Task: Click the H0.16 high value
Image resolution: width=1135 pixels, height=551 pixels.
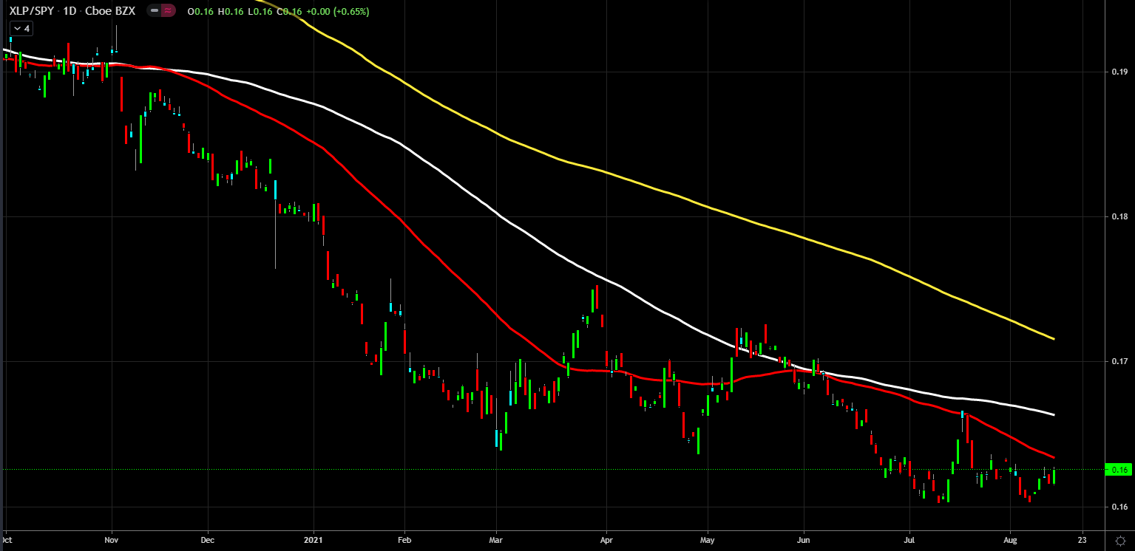Action: (x=231, y=12)
